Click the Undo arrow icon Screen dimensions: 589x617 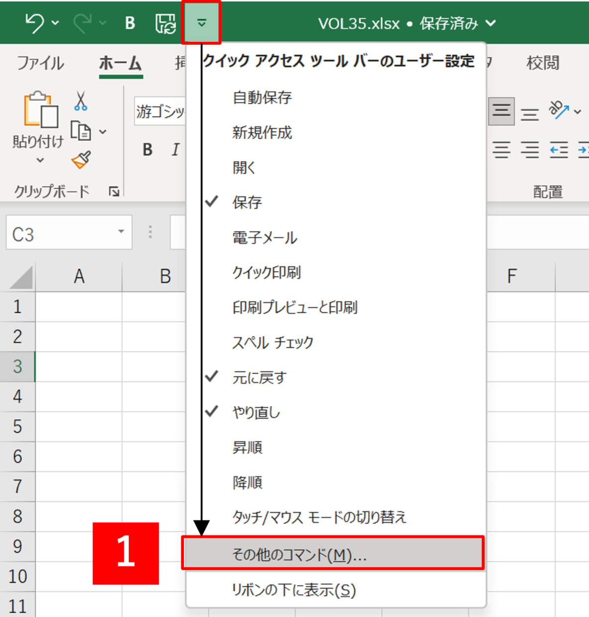[34, 23]
